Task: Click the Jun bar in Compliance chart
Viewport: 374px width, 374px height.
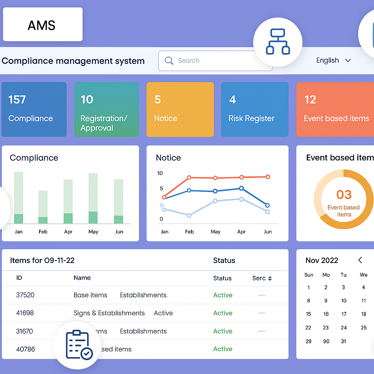Action: [119, 201]
